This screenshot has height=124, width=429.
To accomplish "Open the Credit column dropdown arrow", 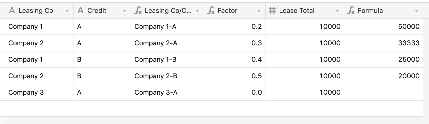I will [x=125, y=11].
